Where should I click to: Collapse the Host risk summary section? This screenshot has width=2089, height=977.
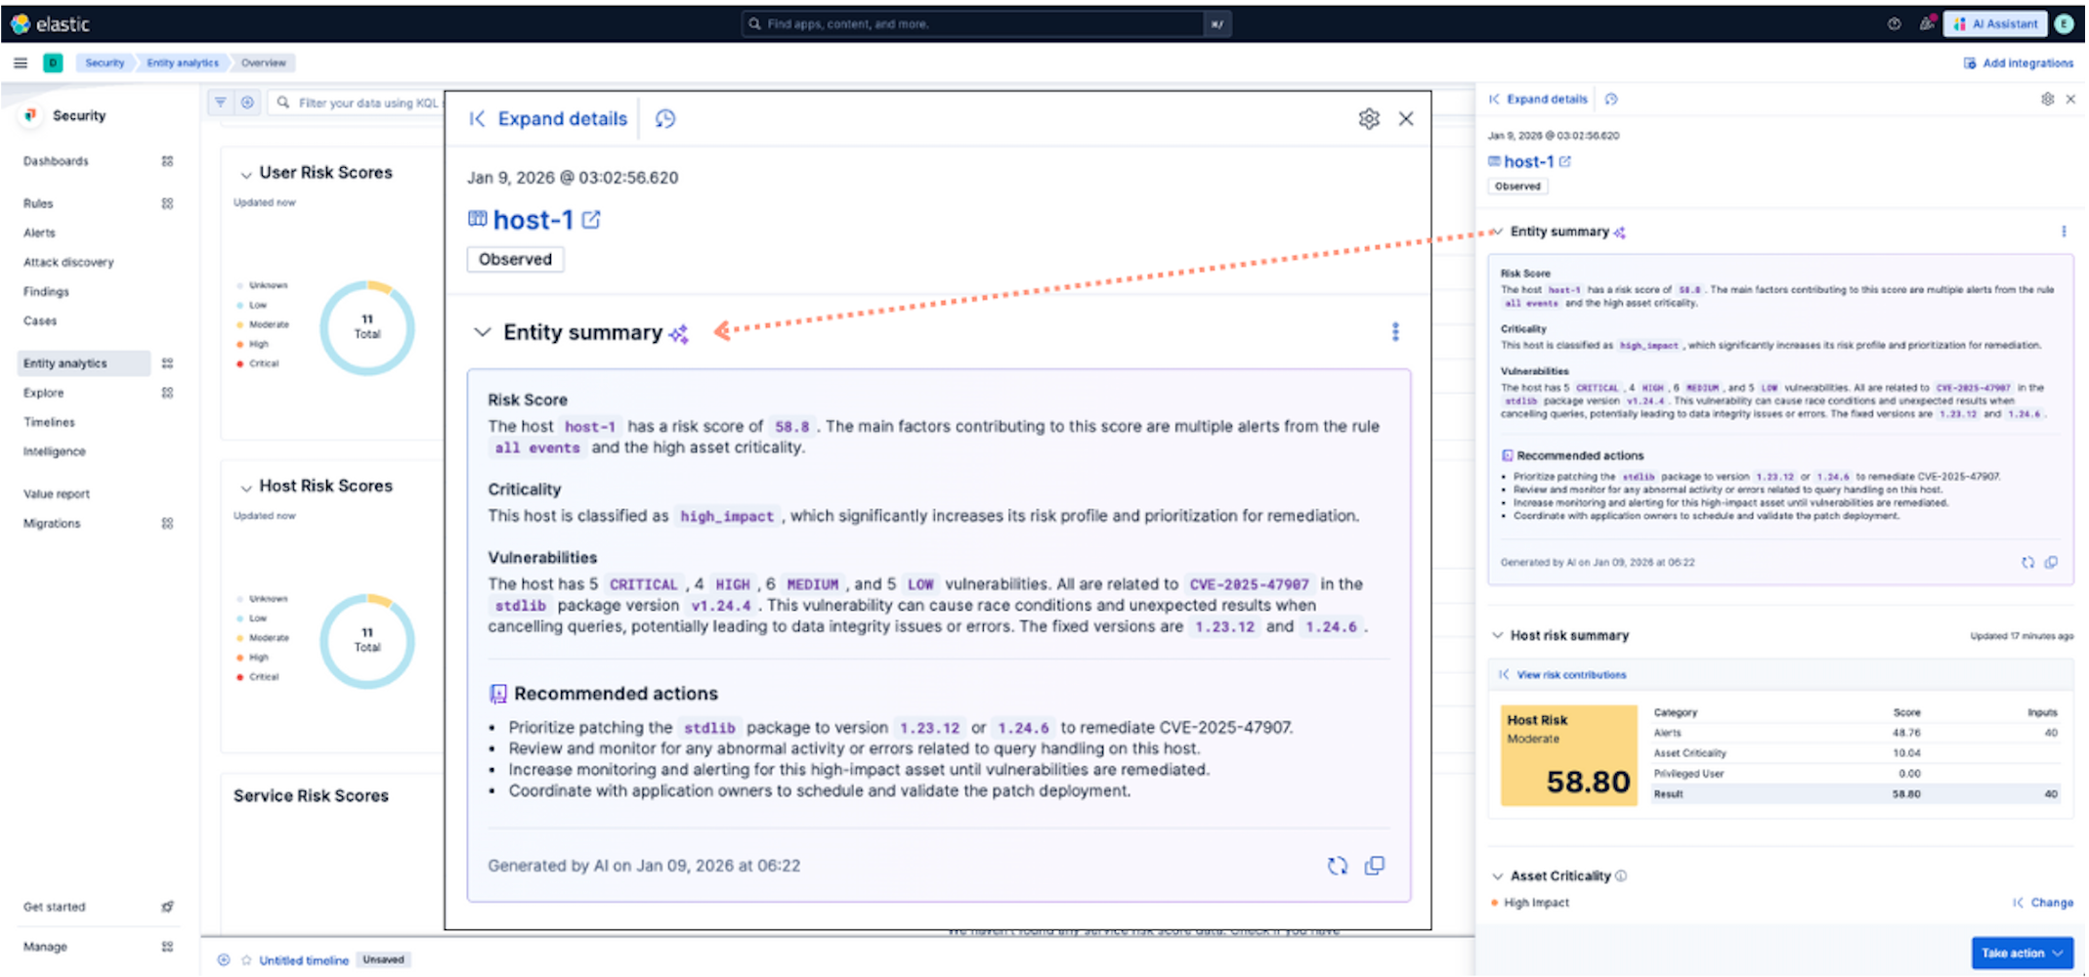(x=1498, y=635)
